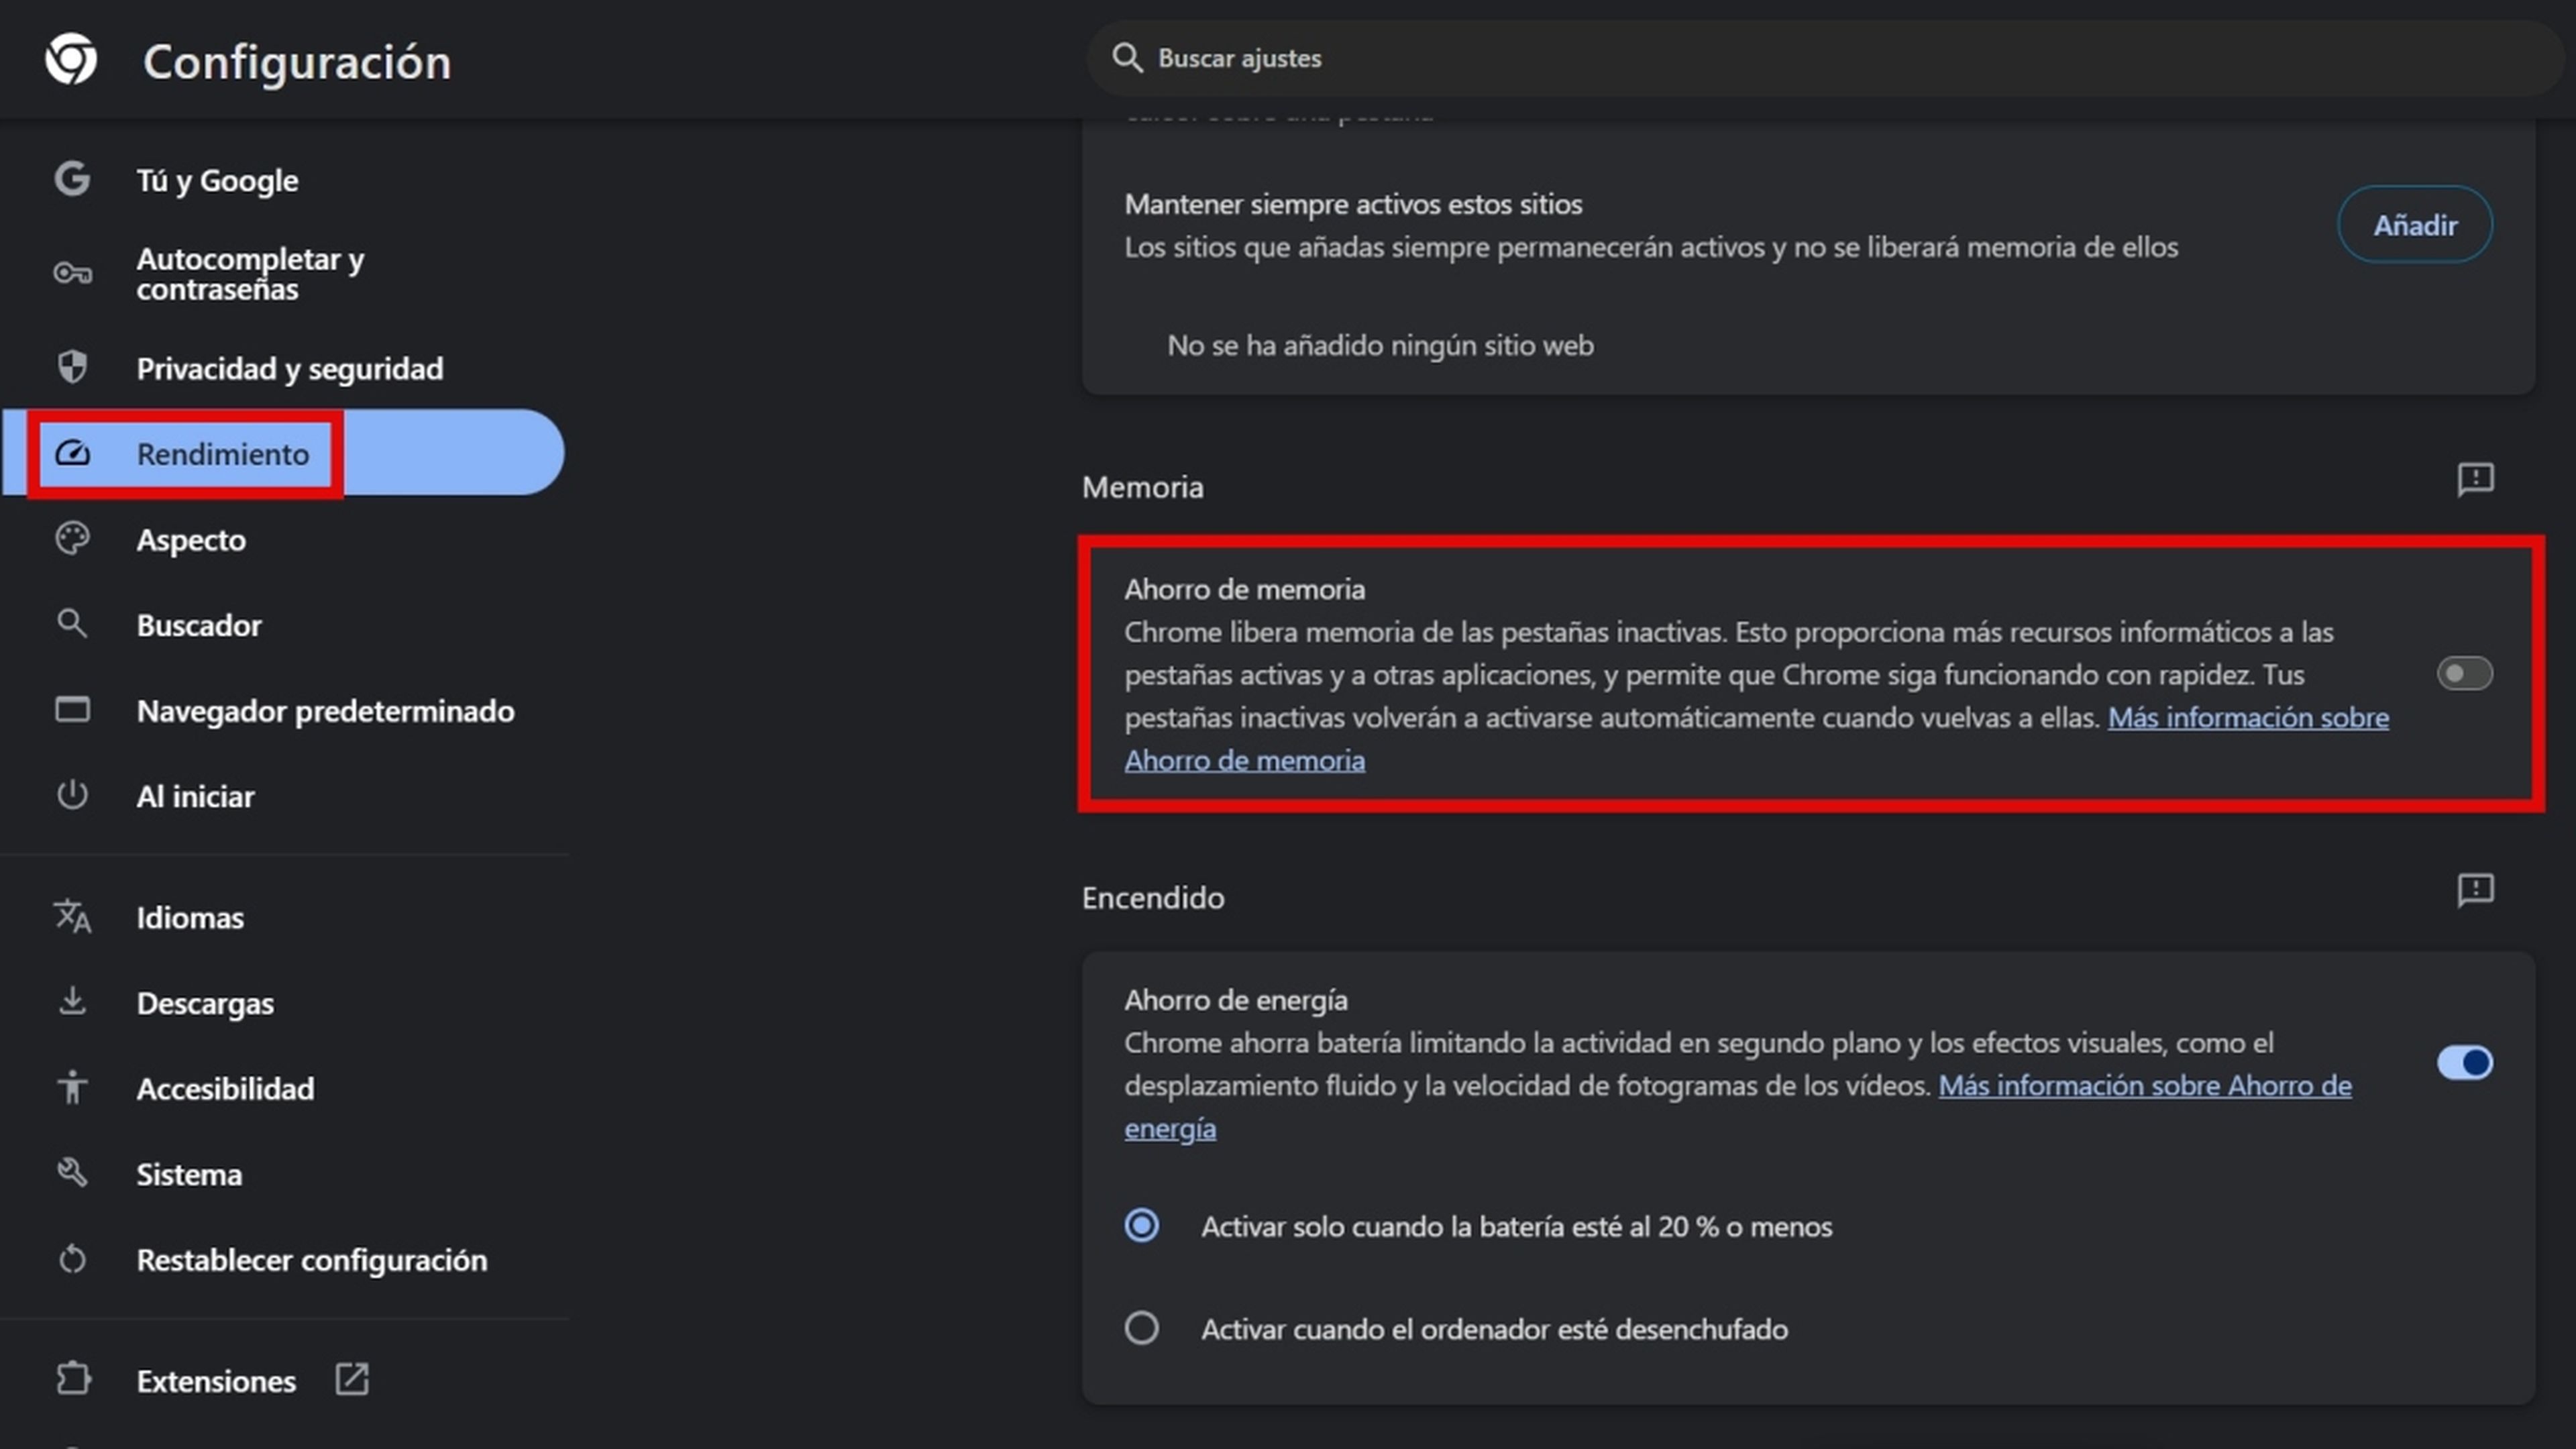Select the Rendimiento menu item
2576x1449 pixels.
(x=283, y=453)
